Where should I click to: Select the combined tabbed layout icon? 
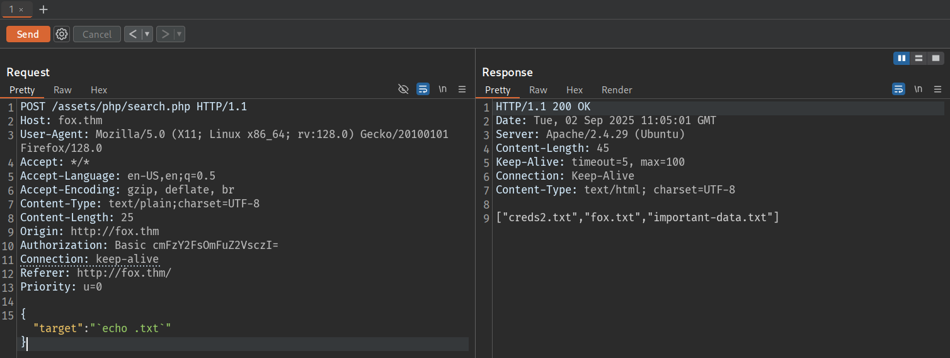(936, 58)
